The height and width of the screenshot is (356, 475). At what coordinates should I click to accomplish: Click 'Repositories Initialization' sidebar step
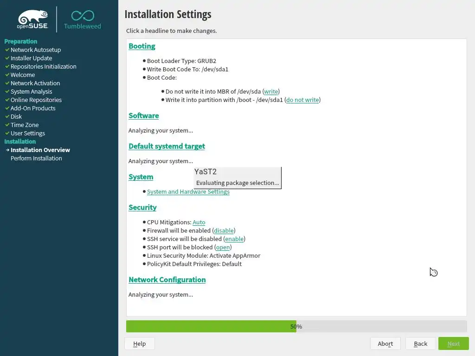(x=43, y=66)
